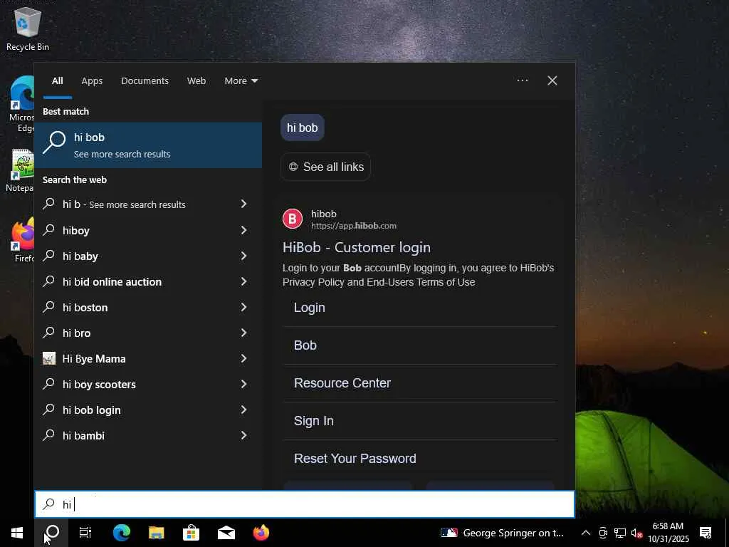Open the clock showing 6:58 AM
The width and height of the screenshot is (729, 547).
[x=668, y=533]
